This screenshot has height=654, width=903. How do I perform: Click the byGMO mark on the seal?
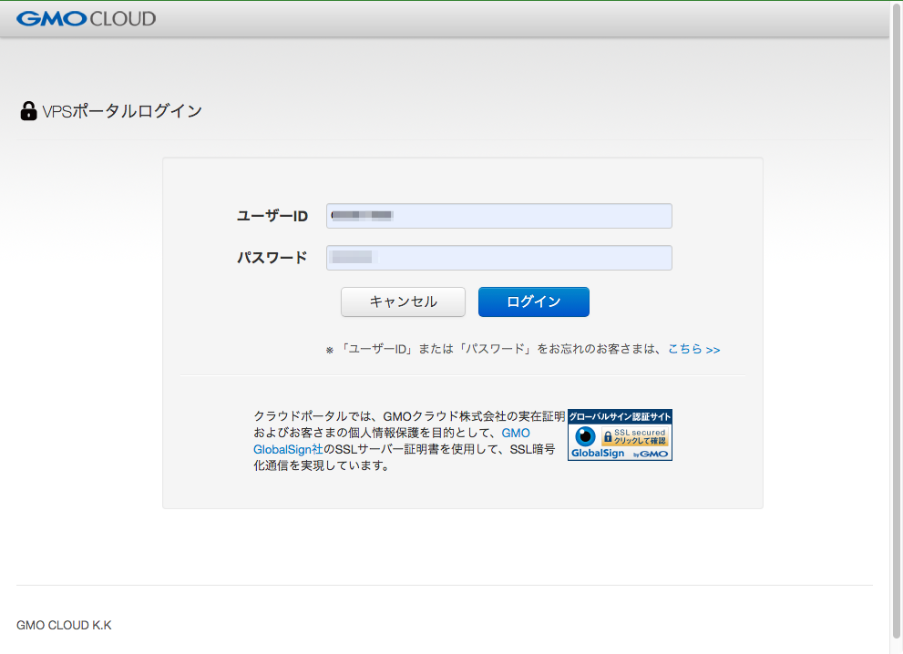[651, 454]
